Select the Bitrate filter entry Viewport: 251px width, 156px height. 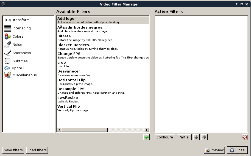tap(103, 38)
